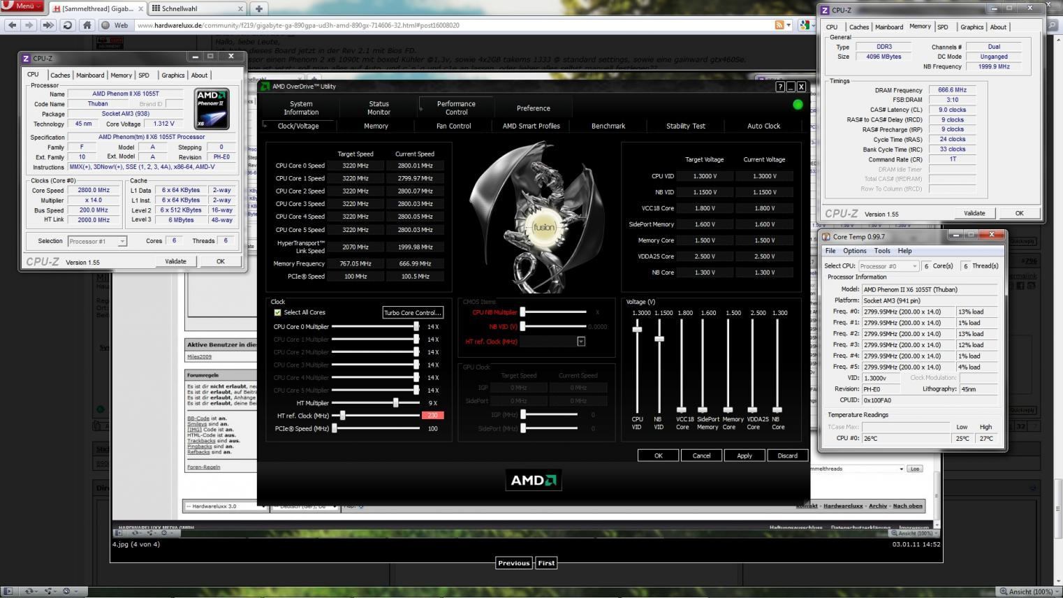Viewport: 1063px width, 598px height.
Task: Open a new tab with the plus button
Action: pyautogui.click(x=259, y=8)
